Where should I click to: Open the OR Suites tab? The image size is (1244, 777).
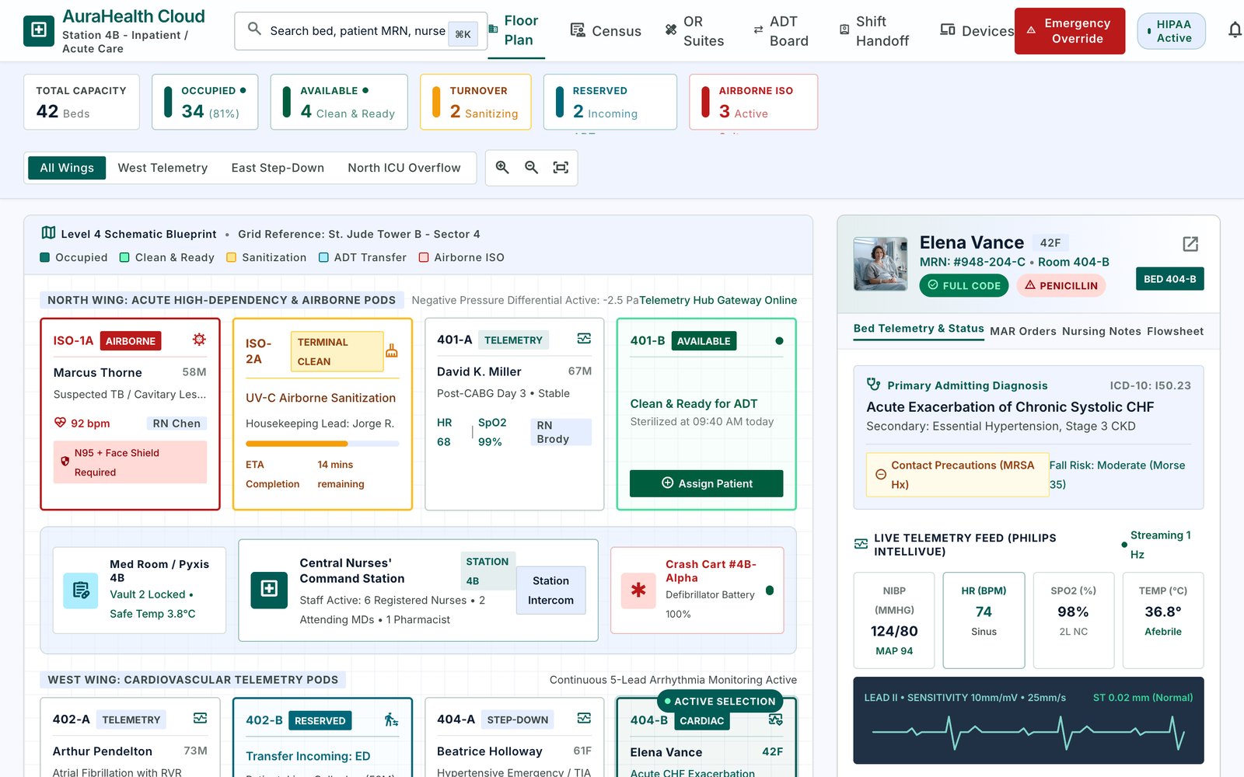click(694, 31)
